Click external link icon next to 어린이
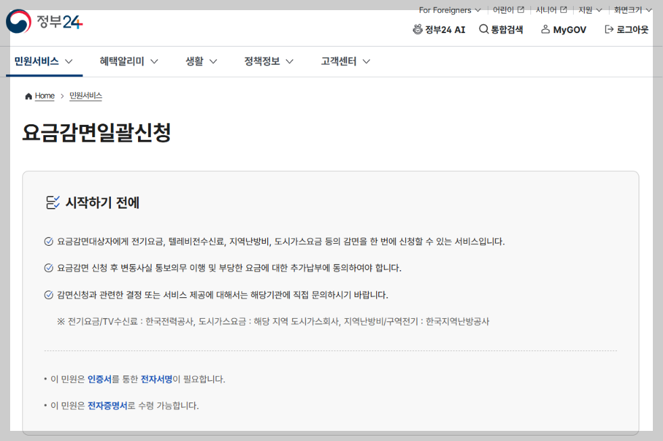Image resolution: width=663 pixels, height=441 pixels. coord(521,9)
